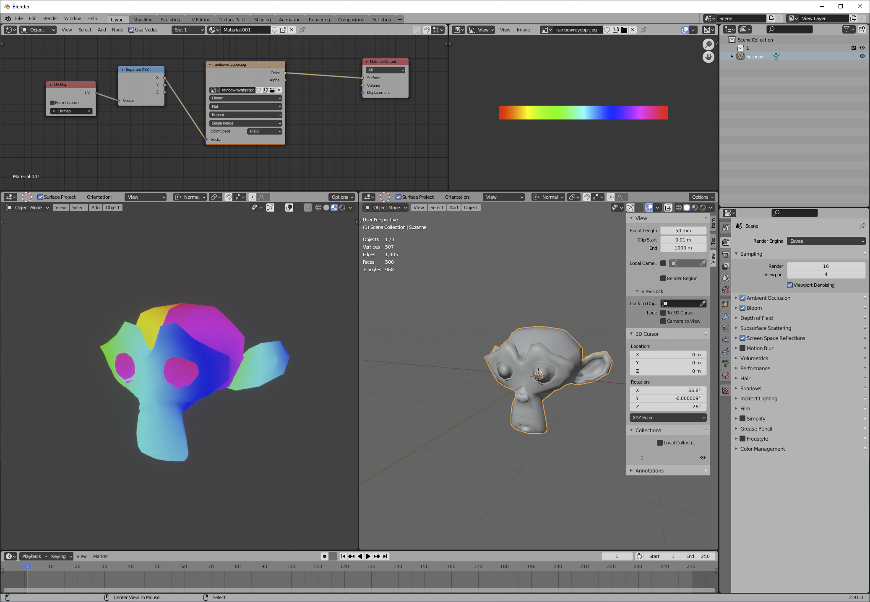Open the Marker menu in timeline

coord(100,556)
